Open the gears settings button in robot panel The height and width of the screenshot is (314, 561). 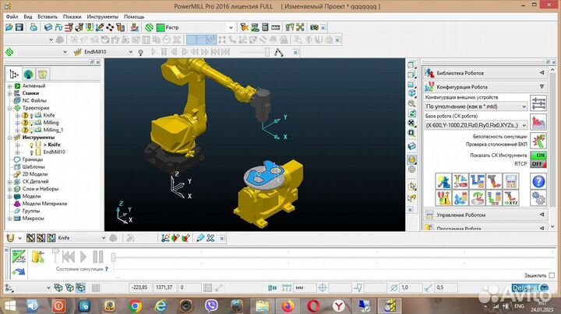point(538,198)
